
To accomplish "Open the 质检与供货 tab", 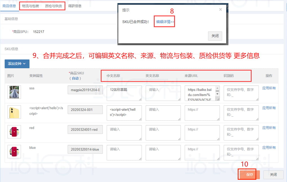I will (54, 6).
